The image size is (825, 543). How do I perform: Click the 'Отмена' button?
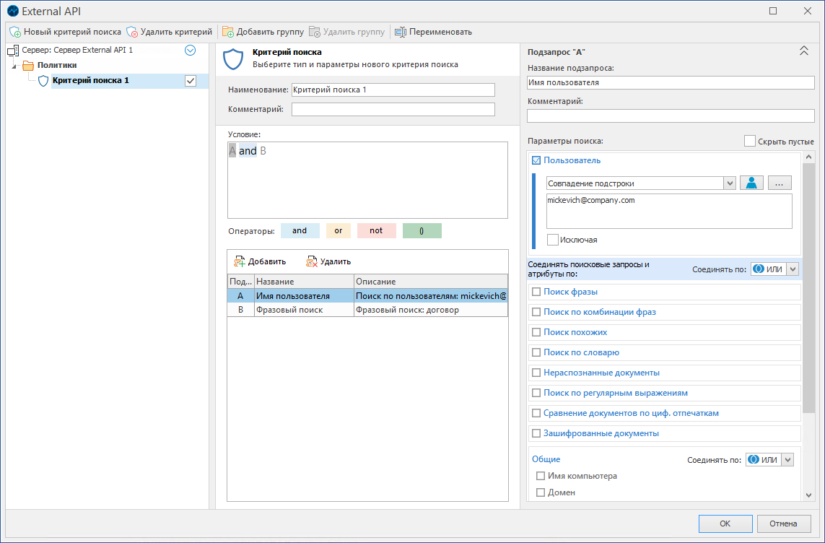click(783, 524)
